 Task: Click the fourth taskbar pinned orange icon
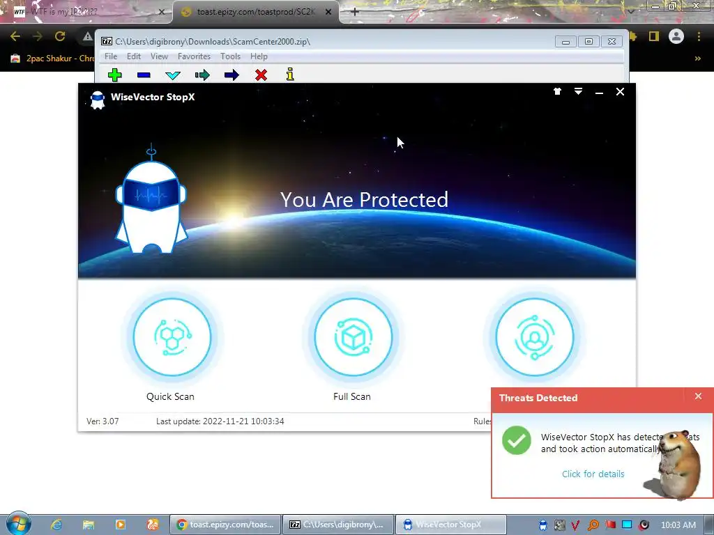click(x=153, y=525)
